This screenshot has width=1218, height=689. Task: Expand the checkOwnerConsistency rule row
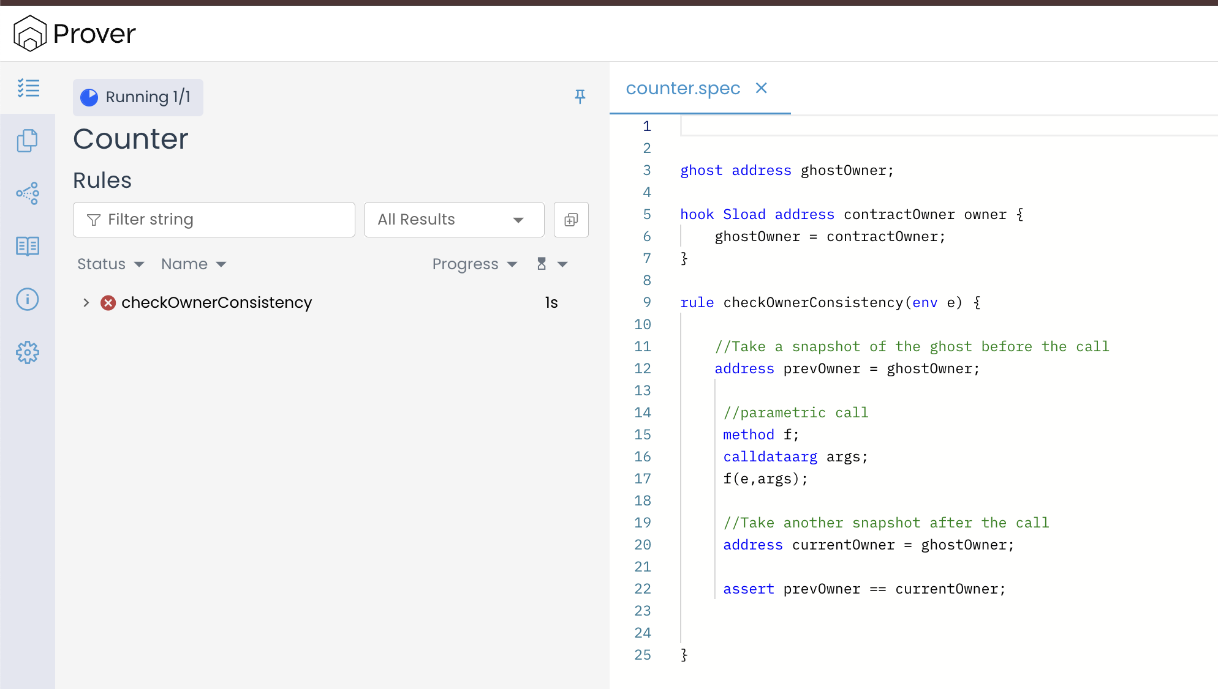click(86, 303)
